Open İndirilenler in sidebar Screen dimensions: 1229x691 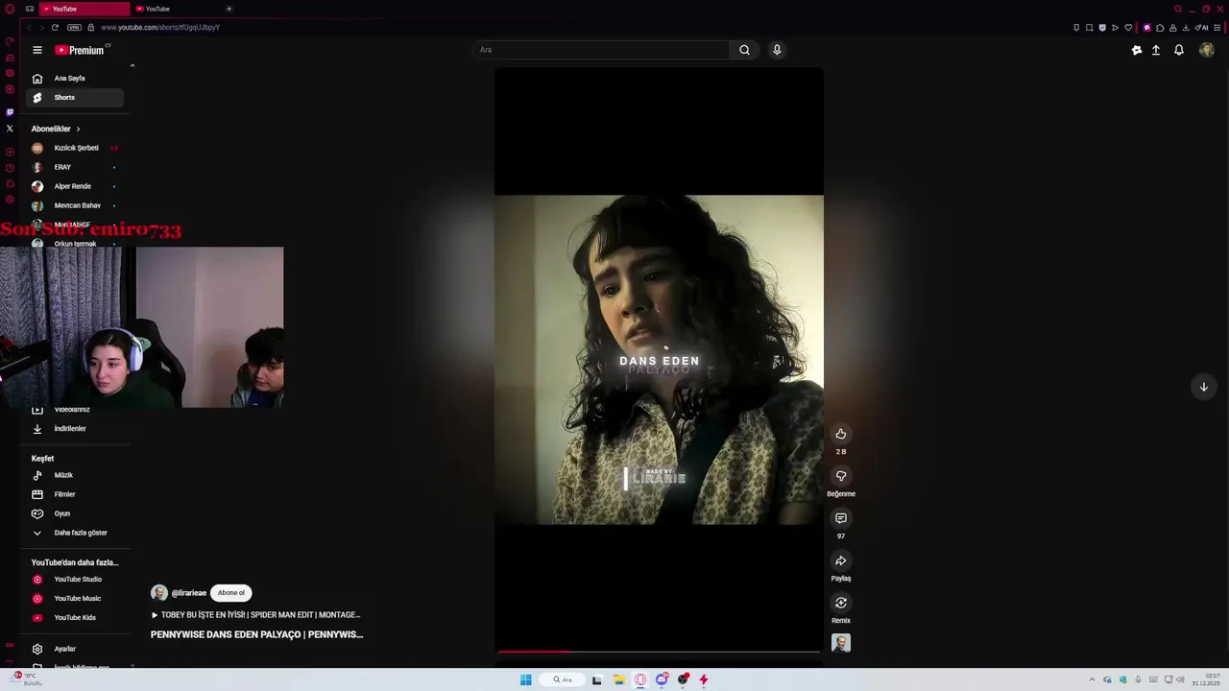click(73, 429)
